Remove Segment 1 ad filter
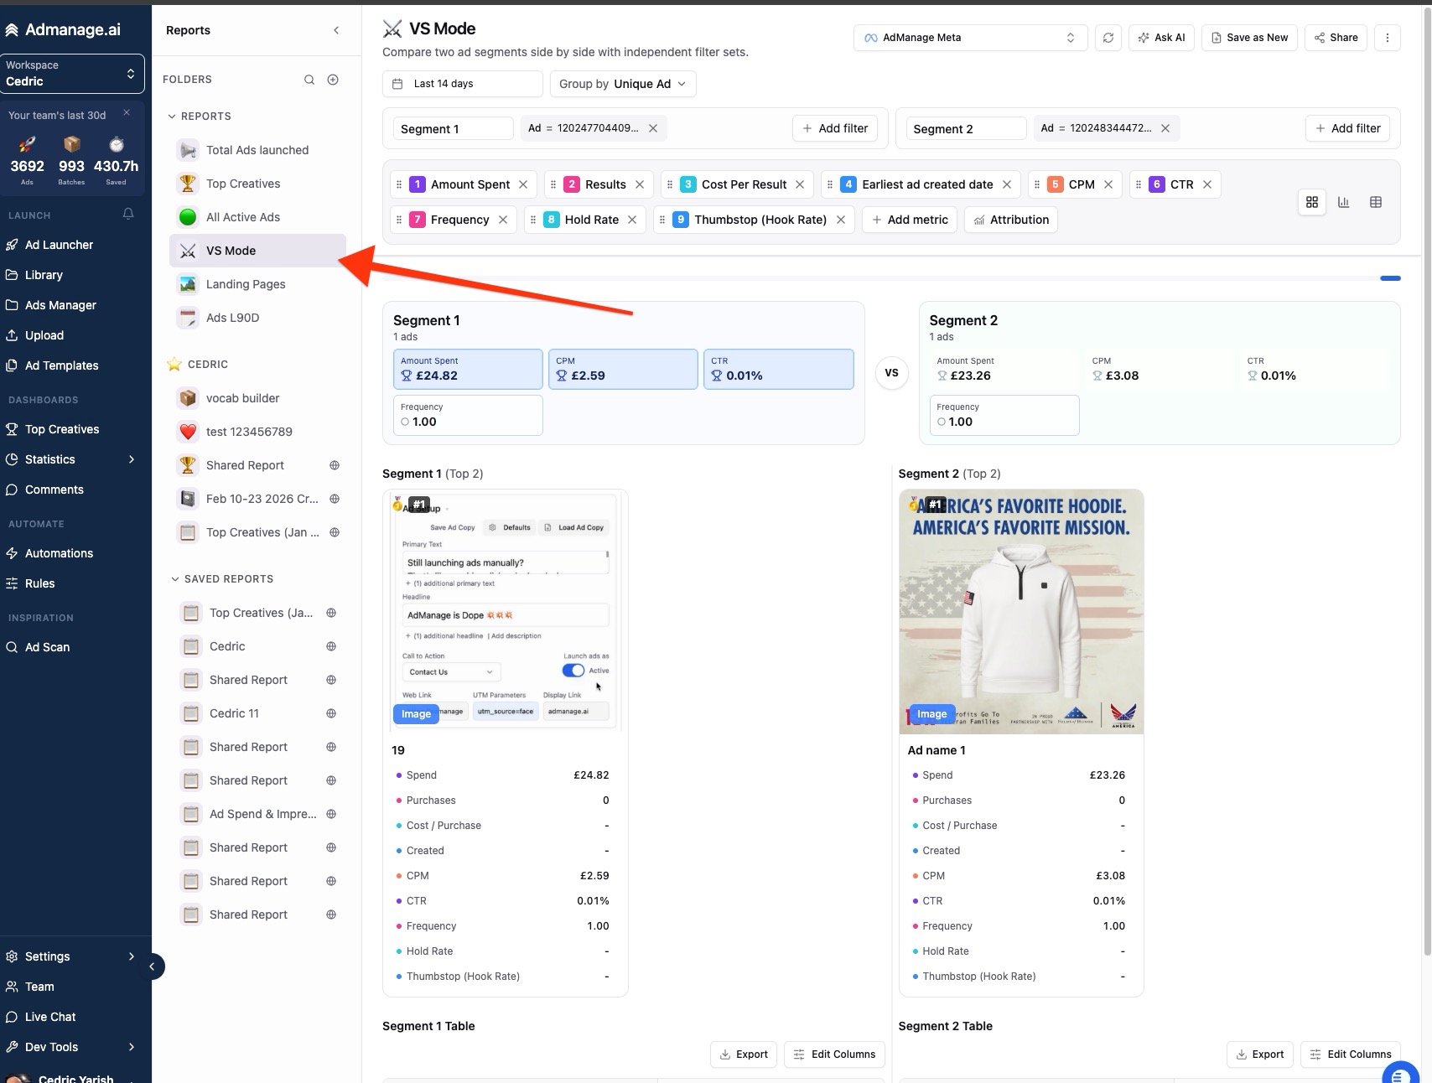 (x=653, y=128)
